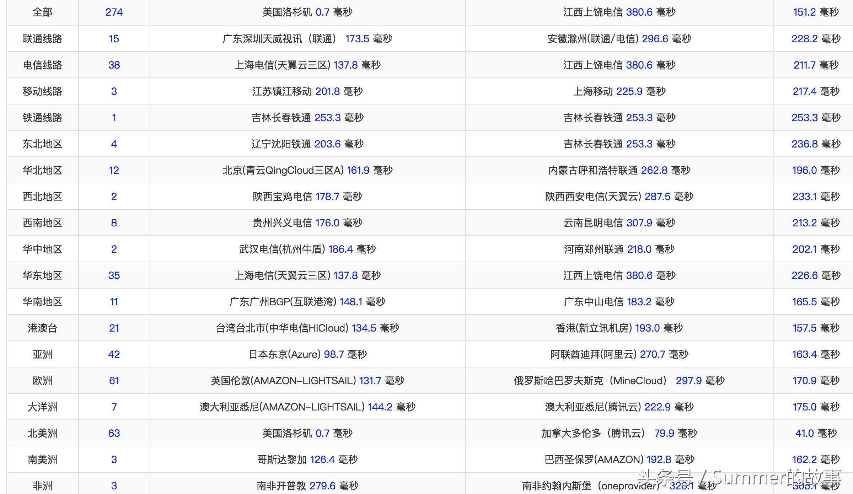Click the 61 count link for 欧洲

click(x=114, y=381)
